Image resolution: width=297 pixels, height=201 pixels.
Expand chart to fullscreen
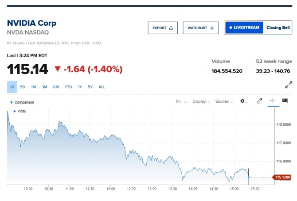[288, 85]
